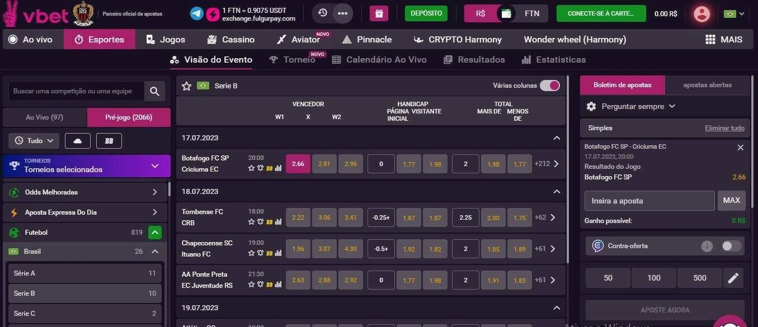Select the Ao Vivo (97) tab
The height and width of the screenshot is (327, 758).
(x=45, y=117)
